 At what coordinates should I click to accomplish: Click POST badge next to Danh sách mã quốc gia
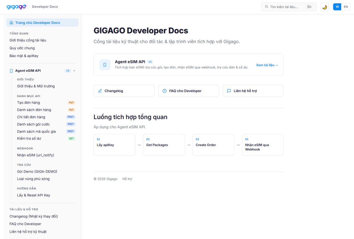point(71,131)
